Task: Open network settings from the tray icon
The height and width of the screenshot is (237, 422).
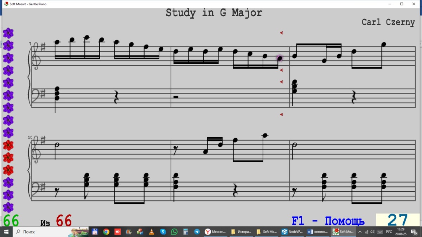Action: 366,232
